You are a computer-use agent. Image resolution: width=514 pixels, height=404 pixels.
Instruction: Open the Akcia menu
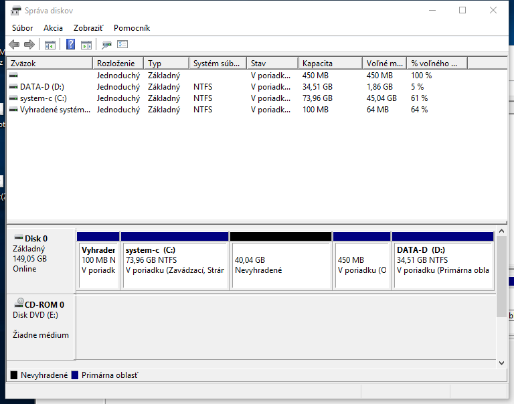click(53, 28)
